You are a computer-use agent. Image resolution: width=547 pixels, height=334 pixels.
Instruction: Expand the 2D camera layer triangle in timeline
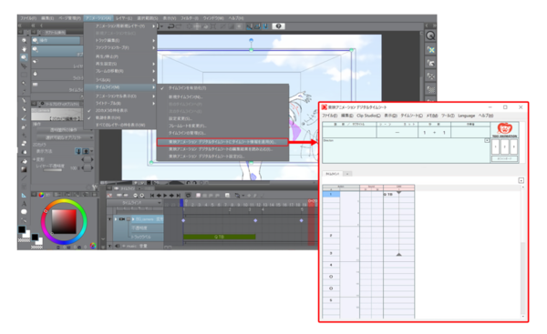point(116,219)
